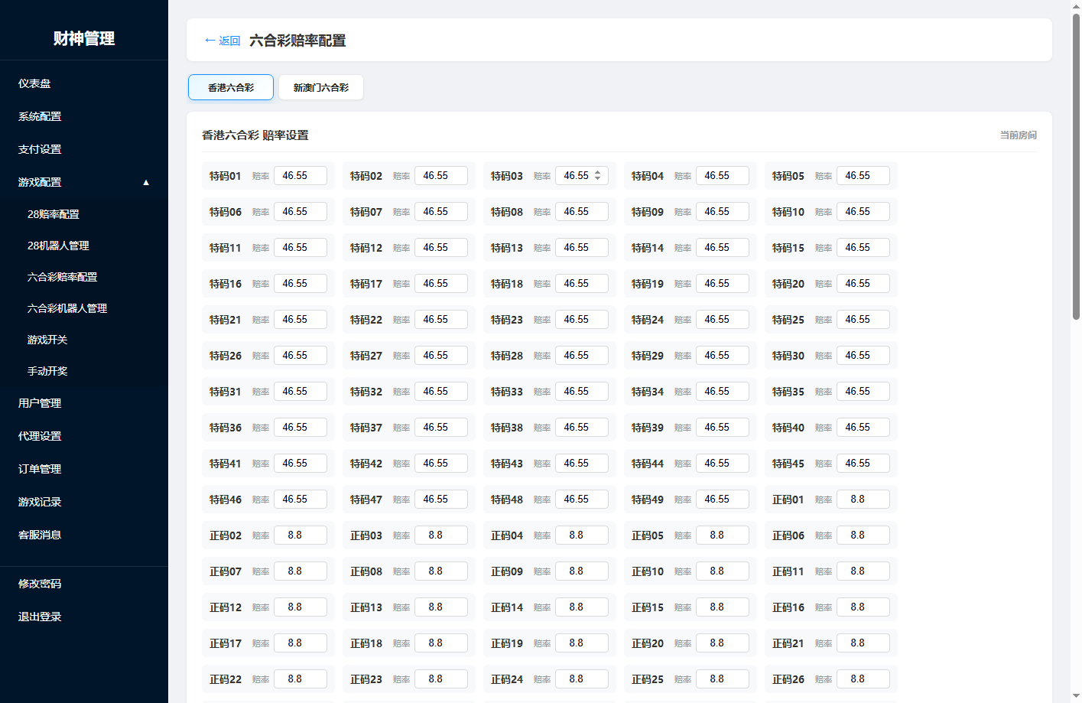
Task: Open 游戏开关 submenu item
Action: tap(84, 340)
